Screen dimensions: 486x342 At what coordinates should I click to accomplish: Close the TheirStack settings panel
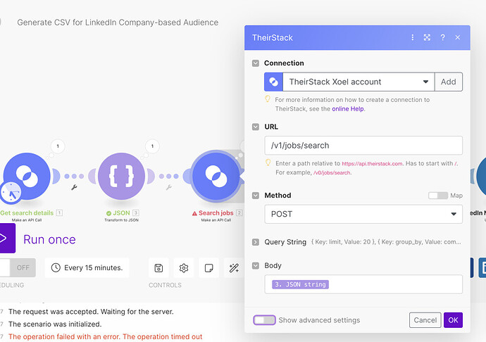458,37
